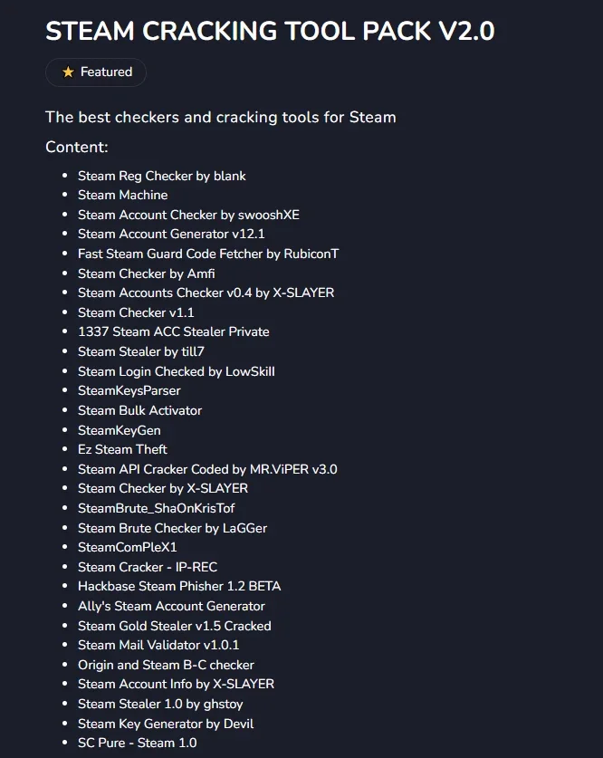
Task: Select the tagline about checkers and cracking tools
Action: pos(221,117)
